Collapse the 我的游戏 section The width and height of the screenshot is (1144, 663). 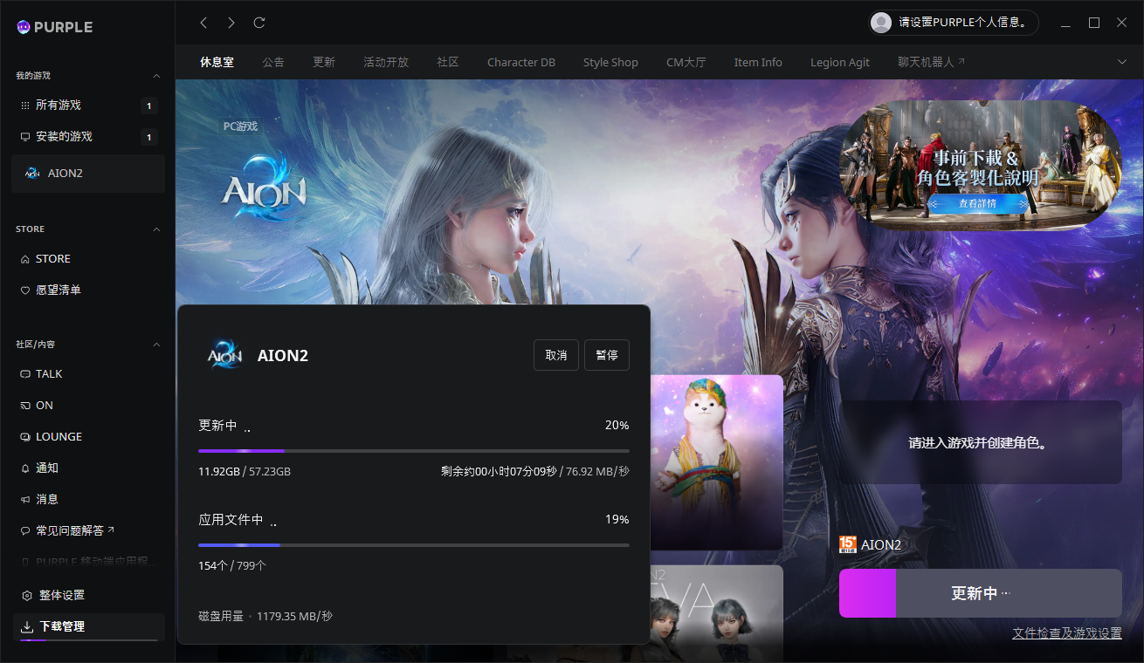(x=157, y=76)
